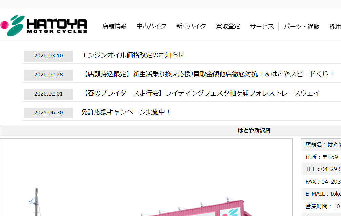Click the Hatoya Motor Cycles logo

[44, 26]
